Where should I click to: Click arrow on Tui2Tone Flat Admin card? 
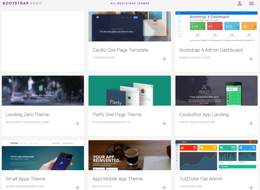(251, 188)
